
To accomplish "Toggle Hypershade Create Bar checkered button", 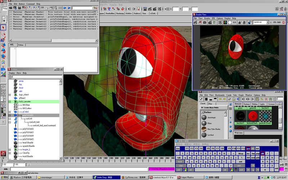I will click(x=202, y=99).
